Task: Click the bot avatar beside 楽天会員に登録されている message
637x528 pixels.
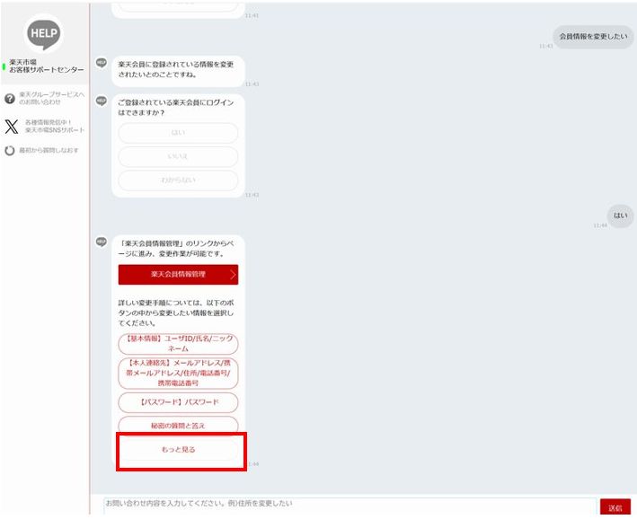Action: [102, 63]
